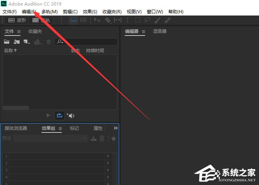Open the 多轨(M) menu
Viewport: 259px width, 185px height.
click(49, 12)
